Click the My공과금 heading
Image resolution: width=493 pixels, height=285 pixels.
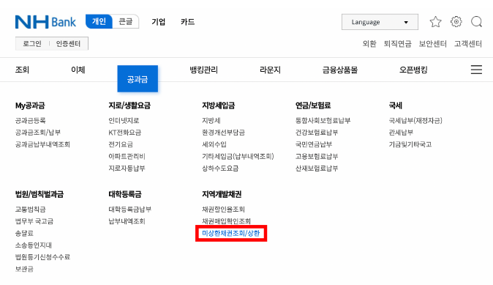coord(30,106)
